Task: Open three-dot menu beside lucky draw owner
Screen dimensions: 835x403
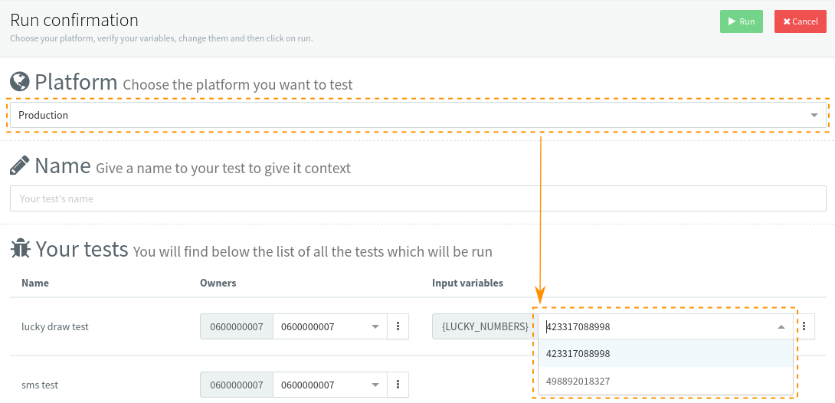Action: (398, 326)
